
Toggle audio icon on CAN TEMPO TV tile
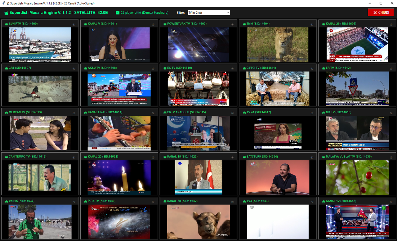tap(74, 157)
